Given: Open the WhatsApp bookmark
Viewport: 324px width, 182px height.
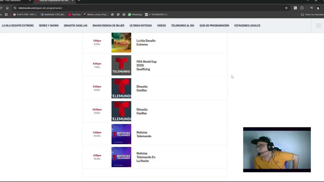Looking at the screenshot, I should click(x=135, y=14).
